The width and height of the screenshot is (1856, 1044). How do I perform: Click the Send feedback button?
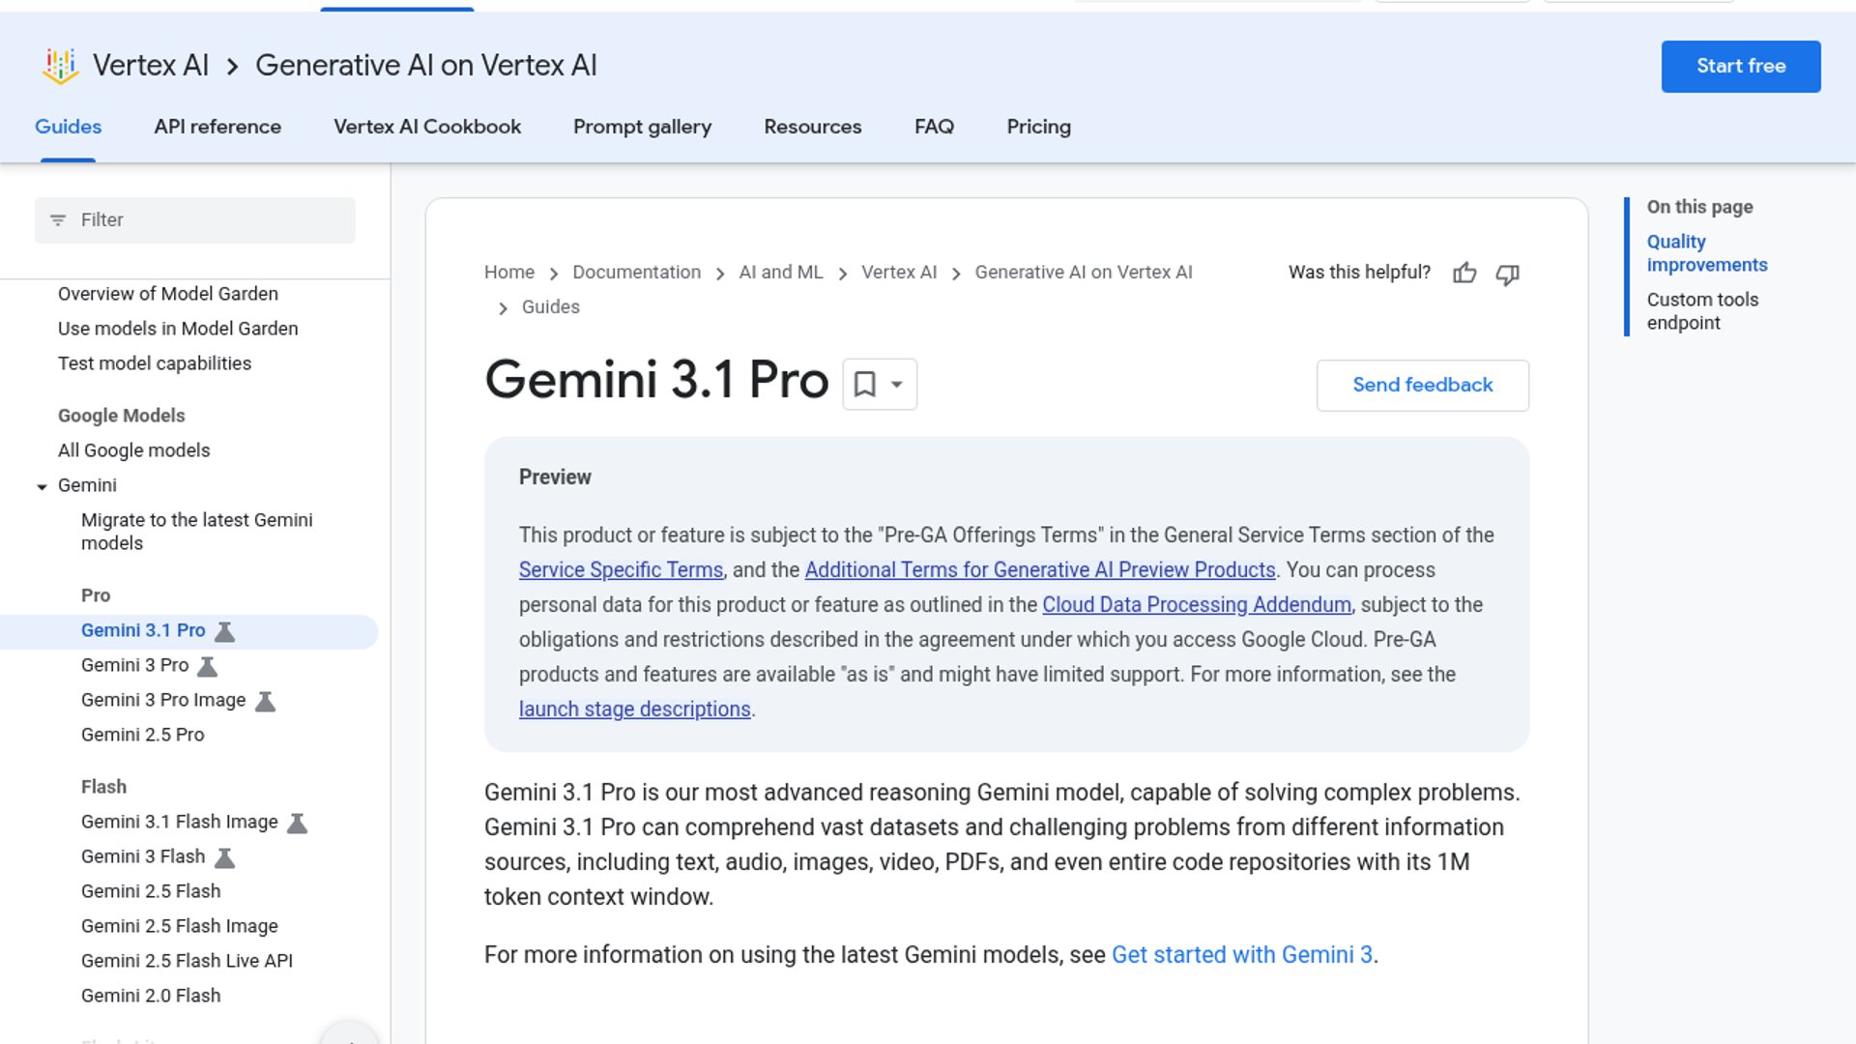pyautogui.click(x=1422, y=385)
